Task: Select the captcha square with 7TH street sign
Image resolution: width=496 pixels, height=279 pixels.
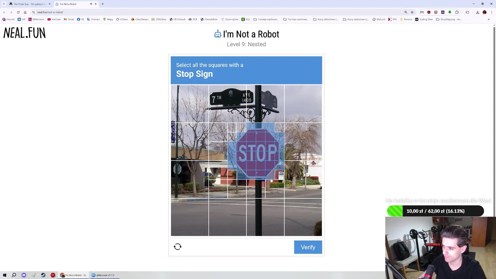Action: [227, 103]
